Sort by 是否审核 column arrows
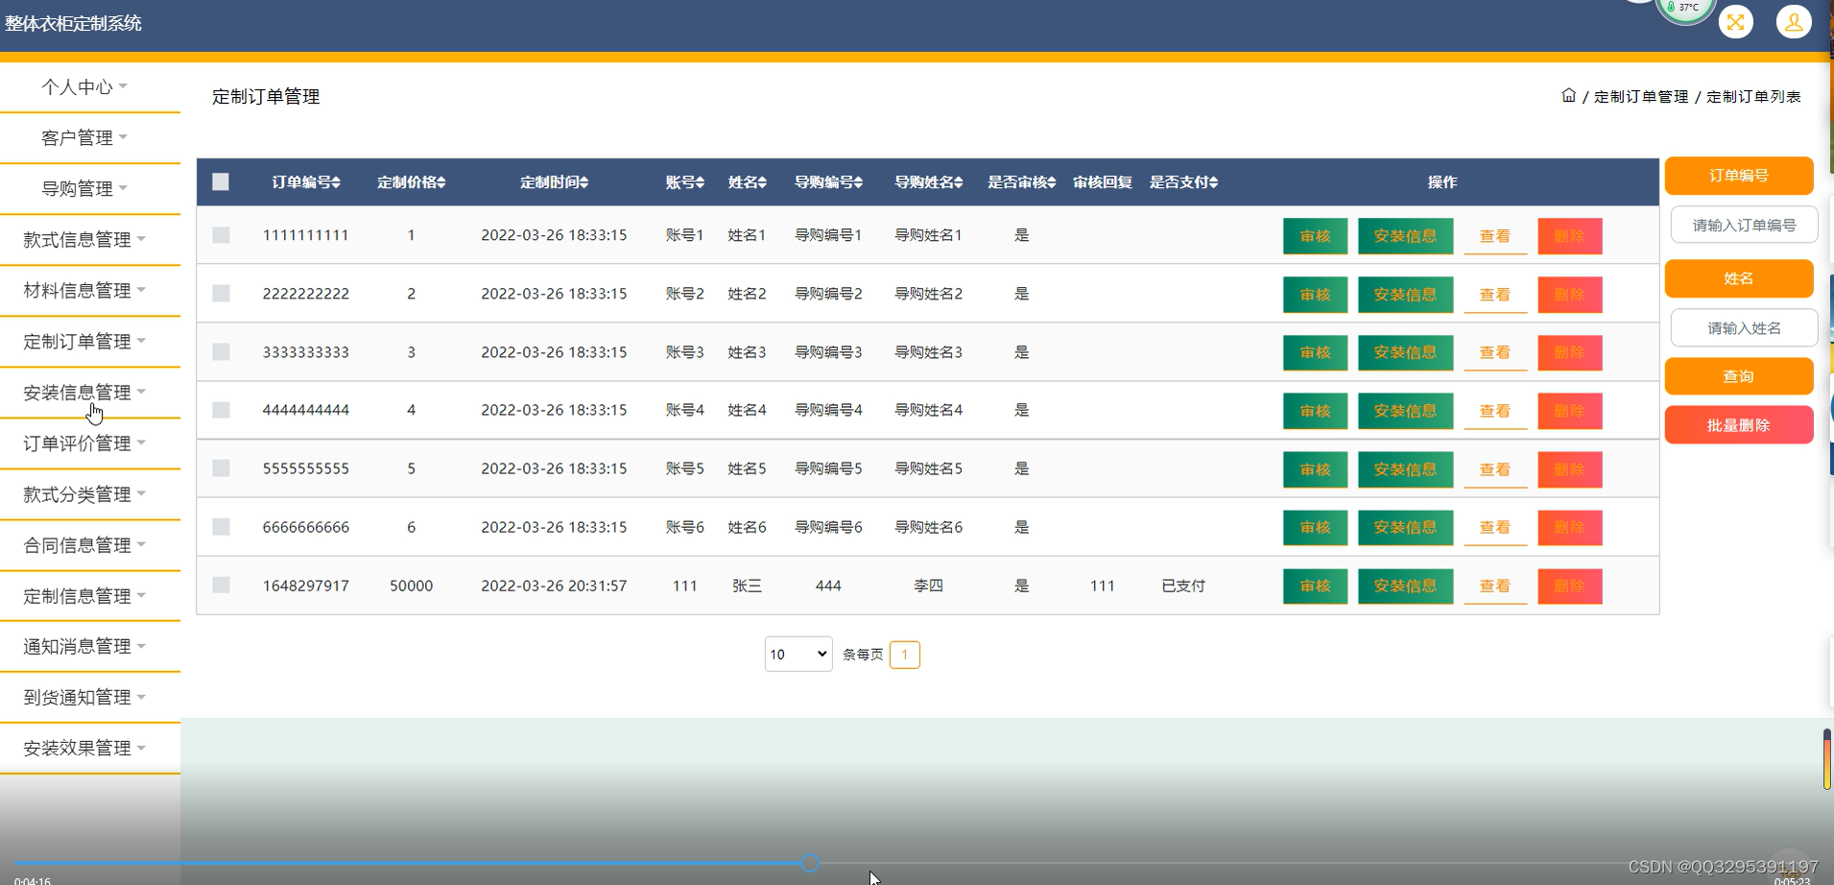The image size is (1834, 885). [x=1051, y=182]
